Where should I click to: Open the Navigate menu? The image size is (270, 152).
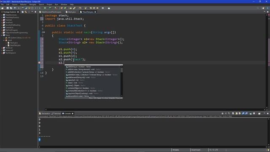pyautogui.click(x=33, y=5)
